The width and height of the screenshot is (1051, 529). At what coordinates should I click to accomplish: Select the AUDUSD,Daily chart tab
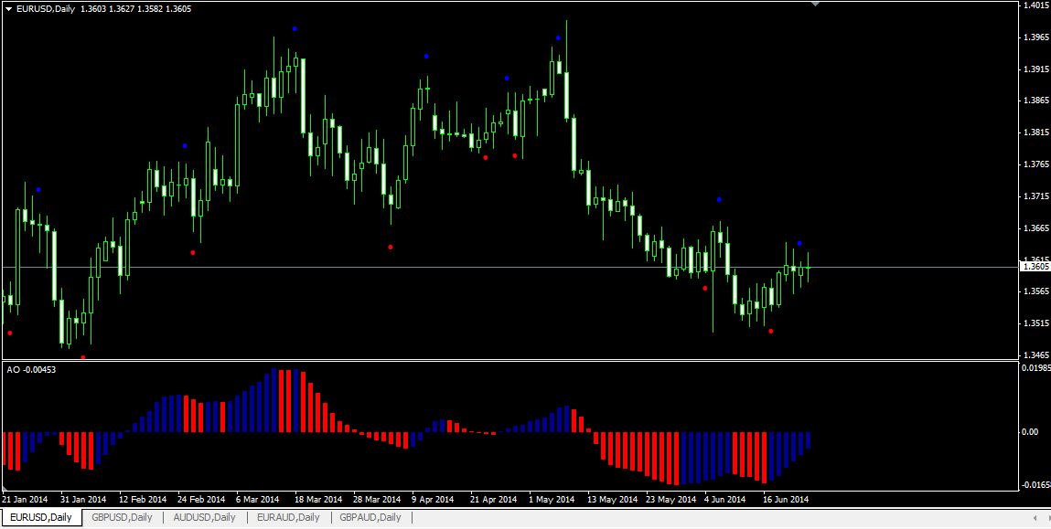[x=204, y=517]
